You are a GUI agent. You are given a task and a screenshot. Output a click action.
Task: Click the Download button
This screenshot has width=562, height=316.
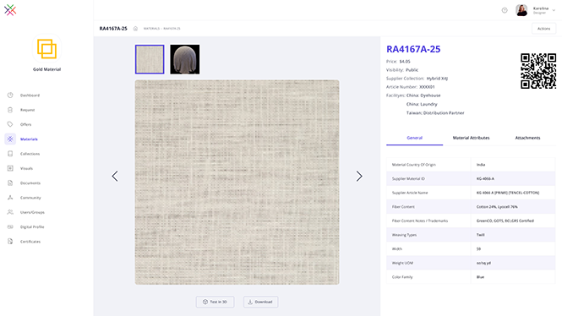[x=260, y=302]
